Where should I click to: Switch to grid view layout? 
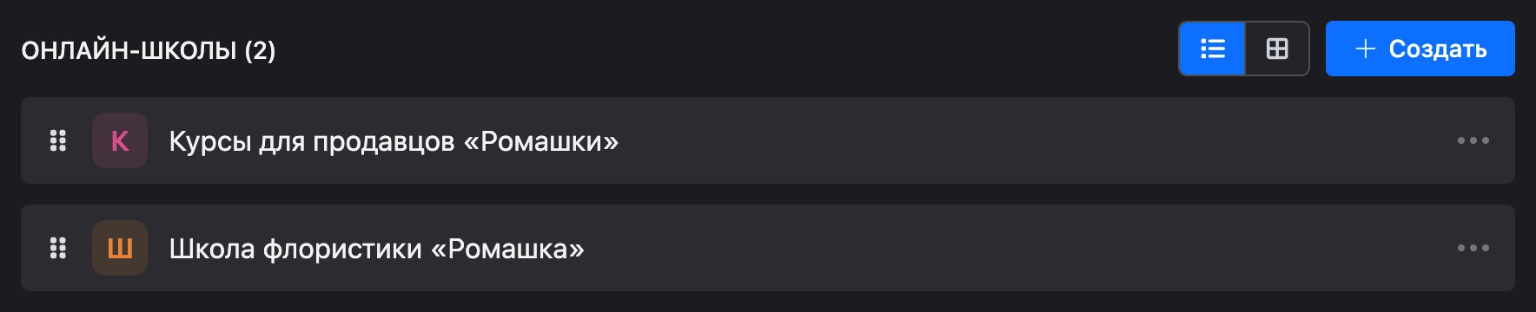click(1277, 49)
